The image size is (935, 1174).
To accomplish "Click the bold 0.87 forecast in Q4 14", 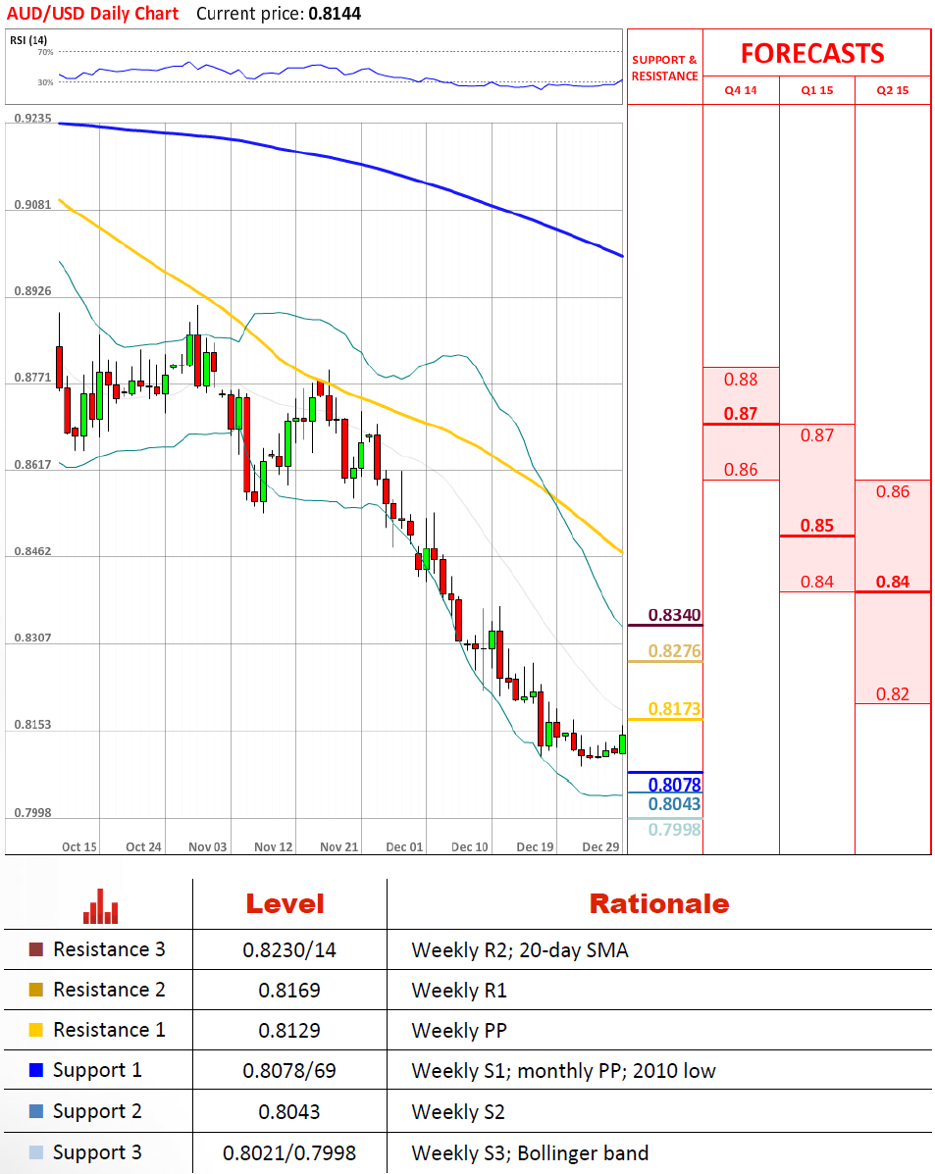I will coord(741,413).
